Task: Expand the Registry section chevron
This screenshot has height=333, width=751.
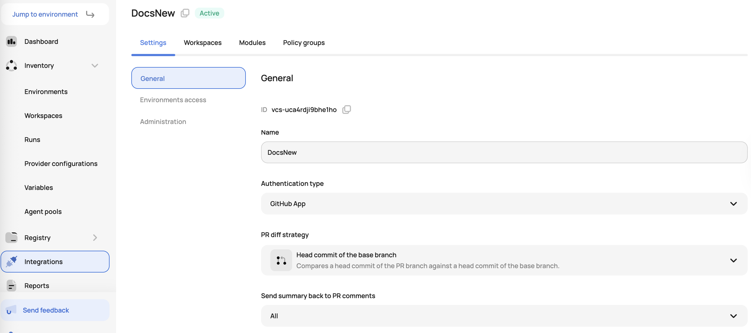Action: click(x=95, y=238)
